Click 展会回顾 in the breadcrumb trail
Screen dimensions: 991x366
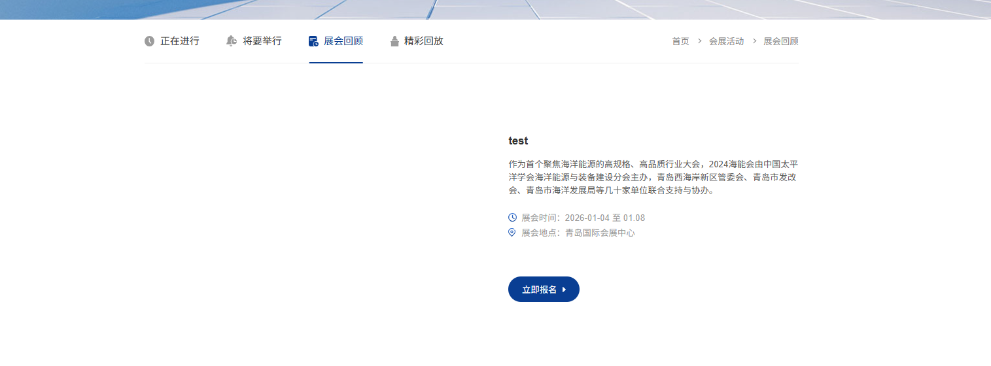tap(781, 41)
